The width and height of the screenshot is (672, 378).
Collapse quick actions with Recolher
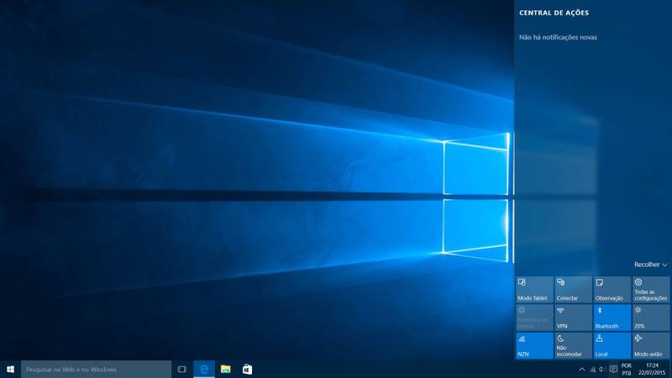(x=650, y=265)
